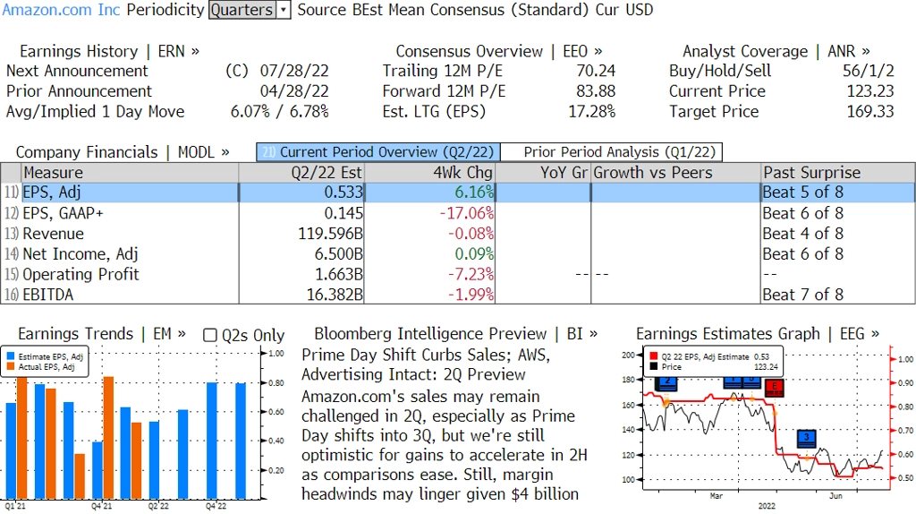Open Analyst Coverage ANR link
Viewport: 916px width, 514px height.
(x=776, y=51)
